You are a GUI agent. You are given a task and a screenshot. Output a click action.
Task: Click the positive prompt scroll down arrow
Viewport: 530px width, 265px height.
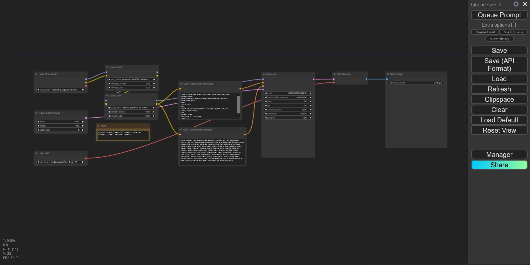[x=239, y=117]
